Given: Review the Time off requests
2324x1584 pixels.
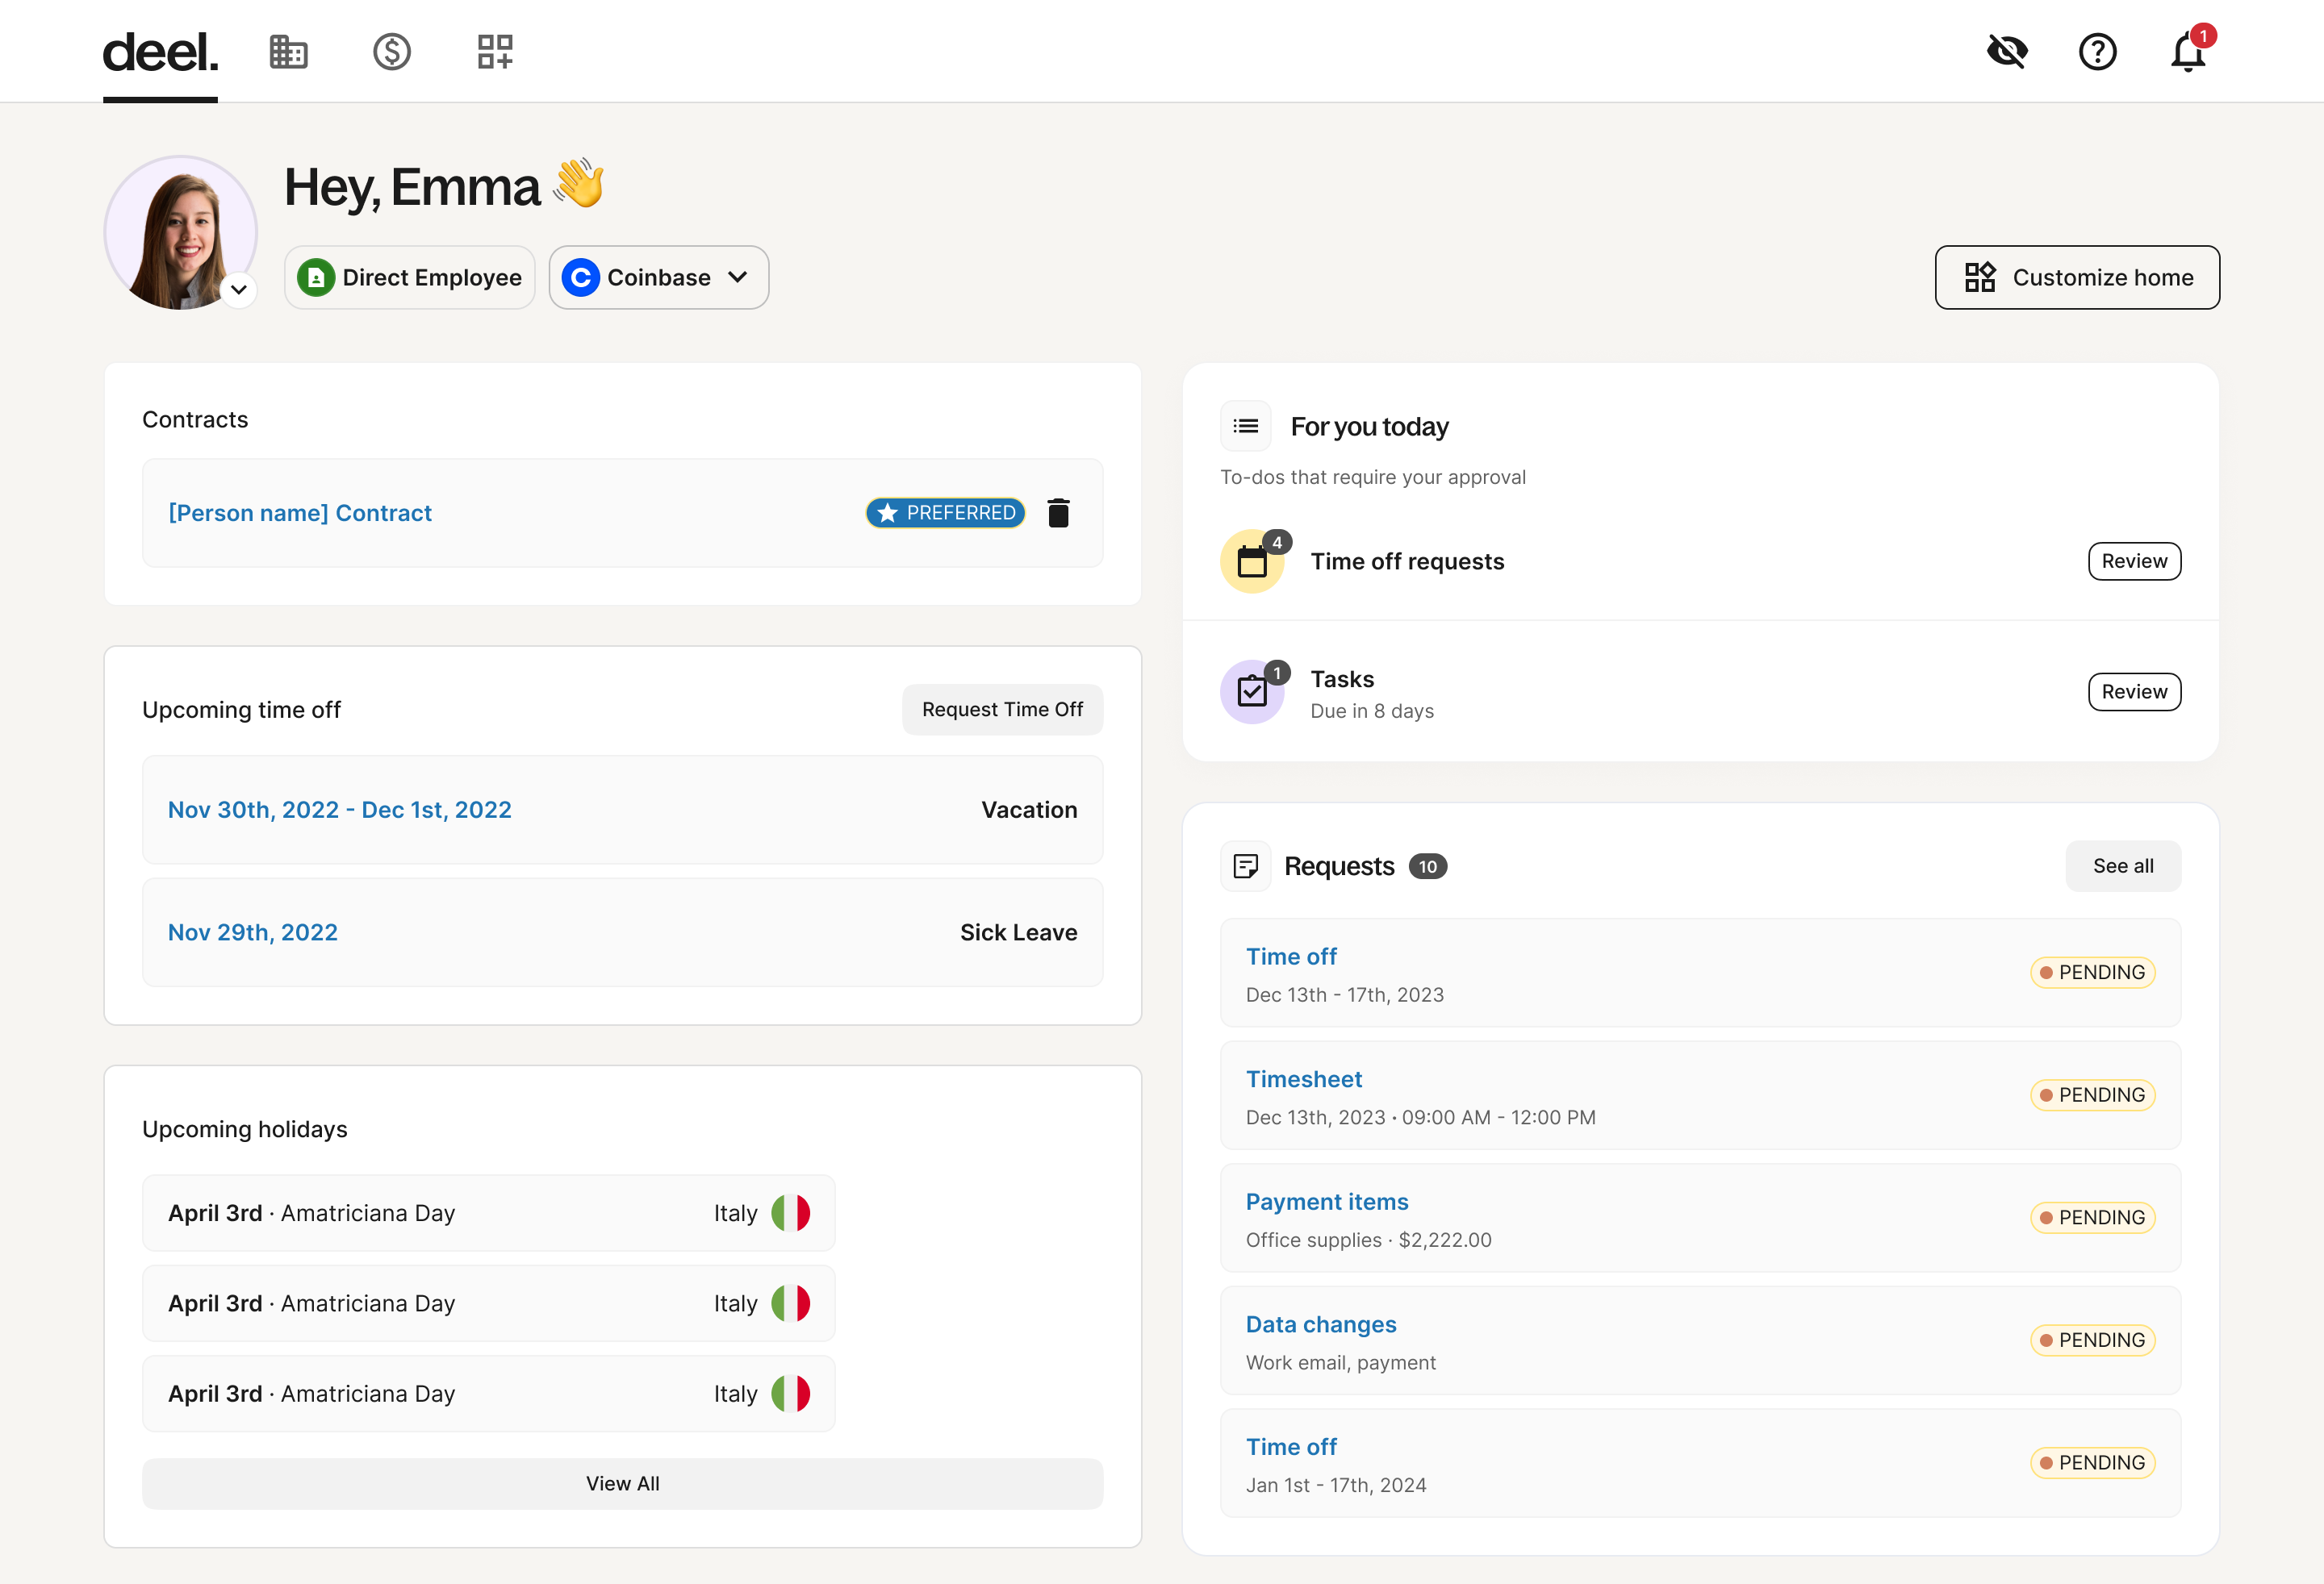Looking at the screenshot, I should (2134, 561).
